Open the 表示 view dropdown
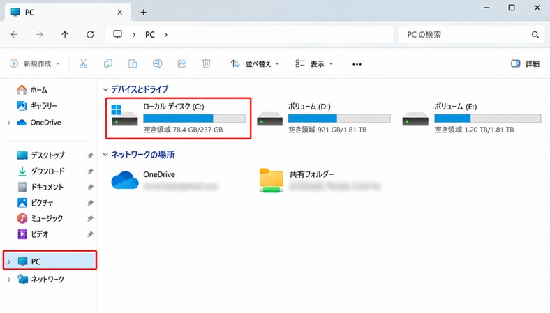The height and width of the screenshot is (313, 550). [x=314, y=64]
